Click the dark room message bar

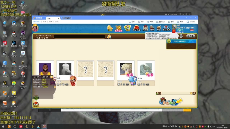tap(80, 36)
